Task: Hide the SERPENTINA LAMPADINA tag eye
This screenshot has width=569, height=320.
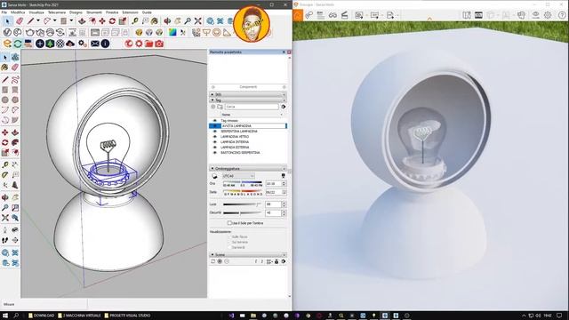Action: [214, 132]
